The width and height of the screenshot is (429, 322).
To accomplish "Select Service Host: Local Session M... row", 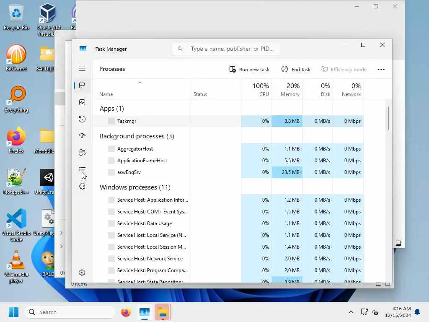I will click(x=228, y=247).
